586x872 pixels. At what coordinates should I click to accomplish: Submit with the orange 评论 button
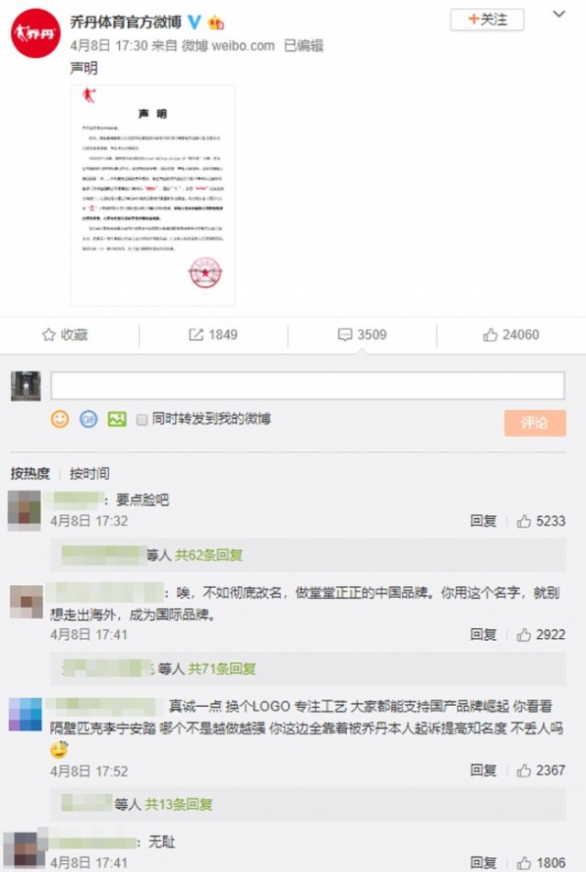coord(535,423)
